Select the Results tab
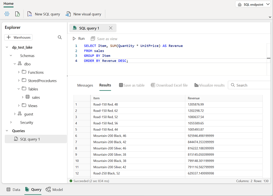Screen dimensions: 273x196 tap(105, 85)
